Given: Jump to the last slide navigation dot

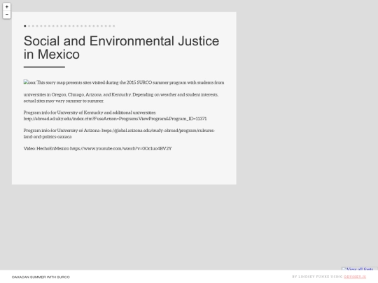Looking at the screenshot, I should [x=114, y=26].
